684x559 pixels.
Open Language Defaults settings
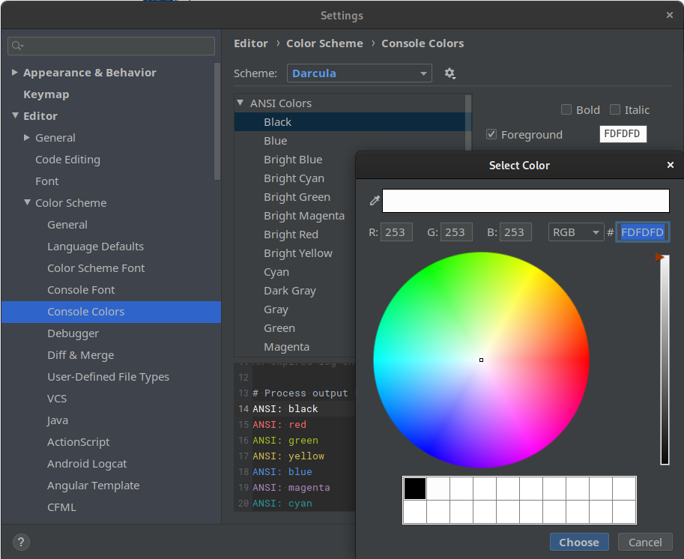click(x=96, y=247)
